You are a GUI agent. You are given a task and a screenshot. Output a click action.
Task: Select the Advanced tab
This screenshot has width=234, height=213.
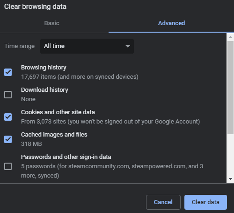[171, 23]
